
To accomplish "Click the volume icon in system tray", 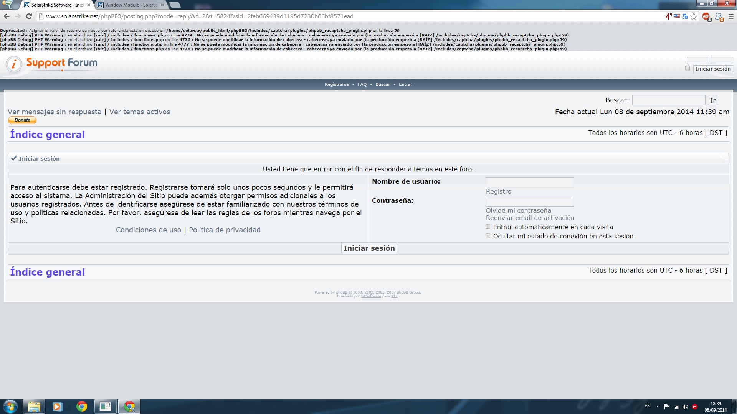I will pos(685,407).
